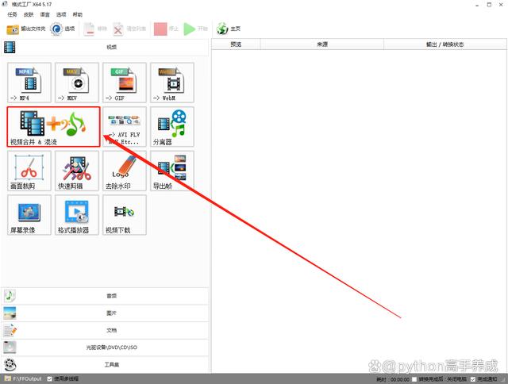The image size is (508, 384).
Task: Open the 帮助 menu
Action: [x=77, y=14]
